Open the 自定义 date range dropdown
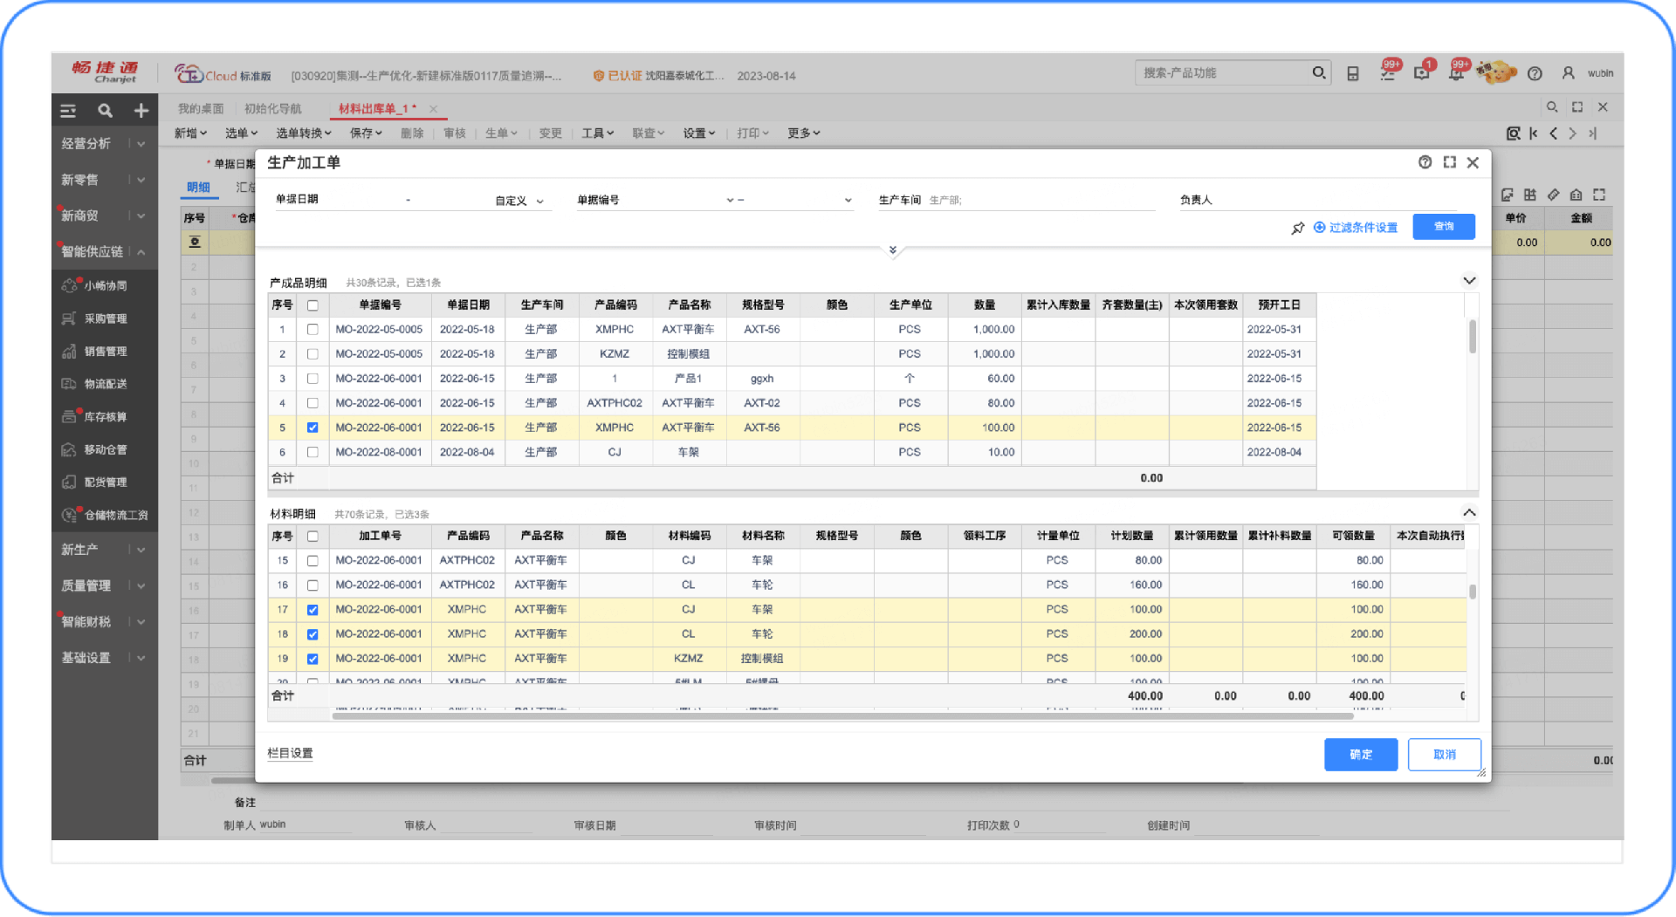 [519, 201]
